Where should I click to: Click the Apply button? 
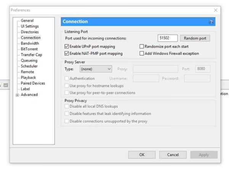[x=204, y=155]
